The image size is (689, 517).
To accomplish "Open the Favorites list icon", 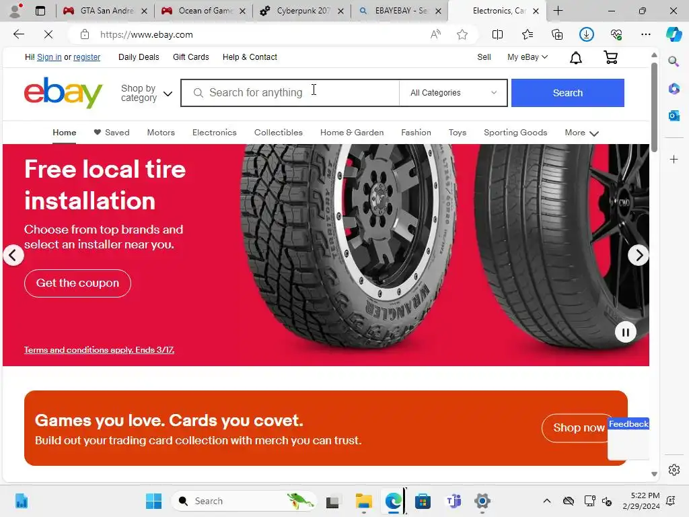I will coord(528,34).
